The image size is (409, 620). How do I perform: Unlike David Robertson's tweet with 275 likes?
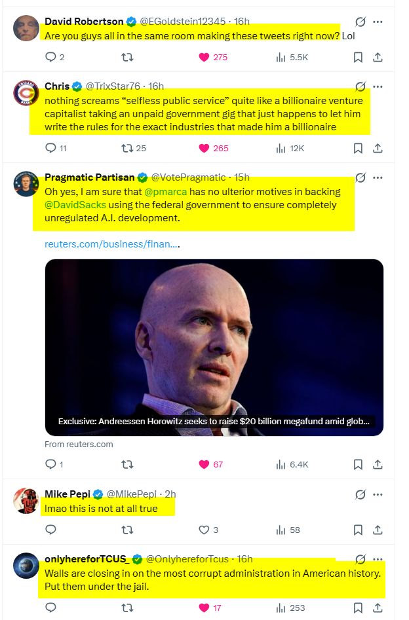tap(204, 58)
